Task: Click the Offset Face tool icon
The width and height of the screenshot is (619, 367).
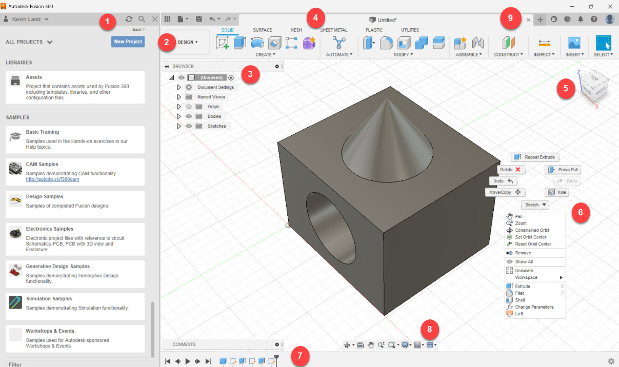Action: pyautogui.click(x=438, y=44)
